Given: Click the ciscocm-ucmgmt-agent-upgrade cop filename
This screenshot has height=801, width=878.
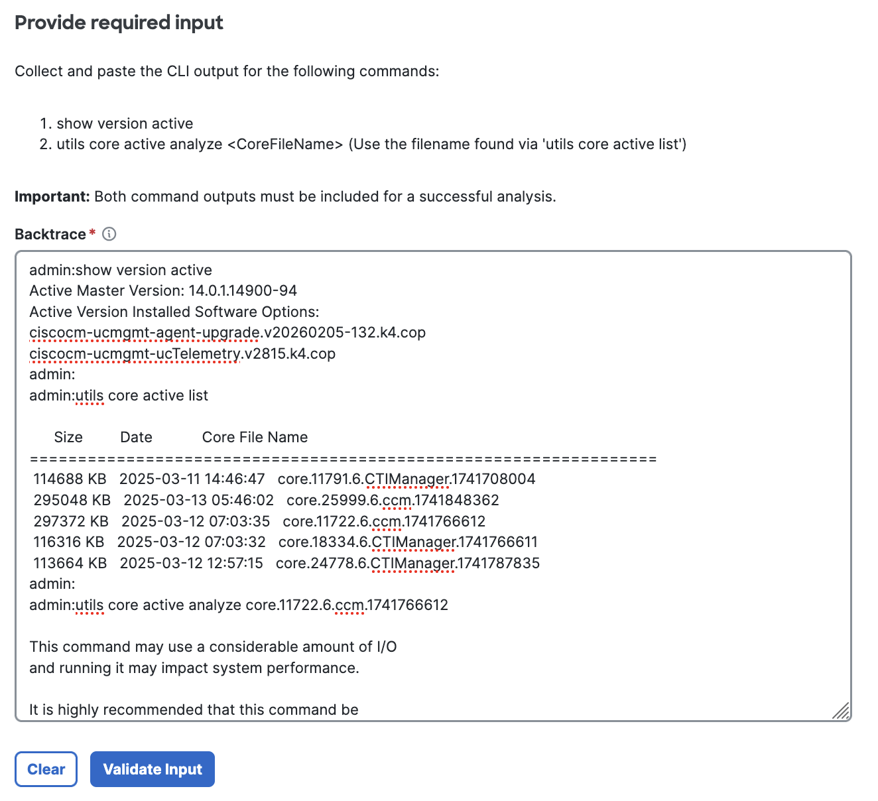Looking at the screenshot, I should pyautogui.click(x=227, y=332).
